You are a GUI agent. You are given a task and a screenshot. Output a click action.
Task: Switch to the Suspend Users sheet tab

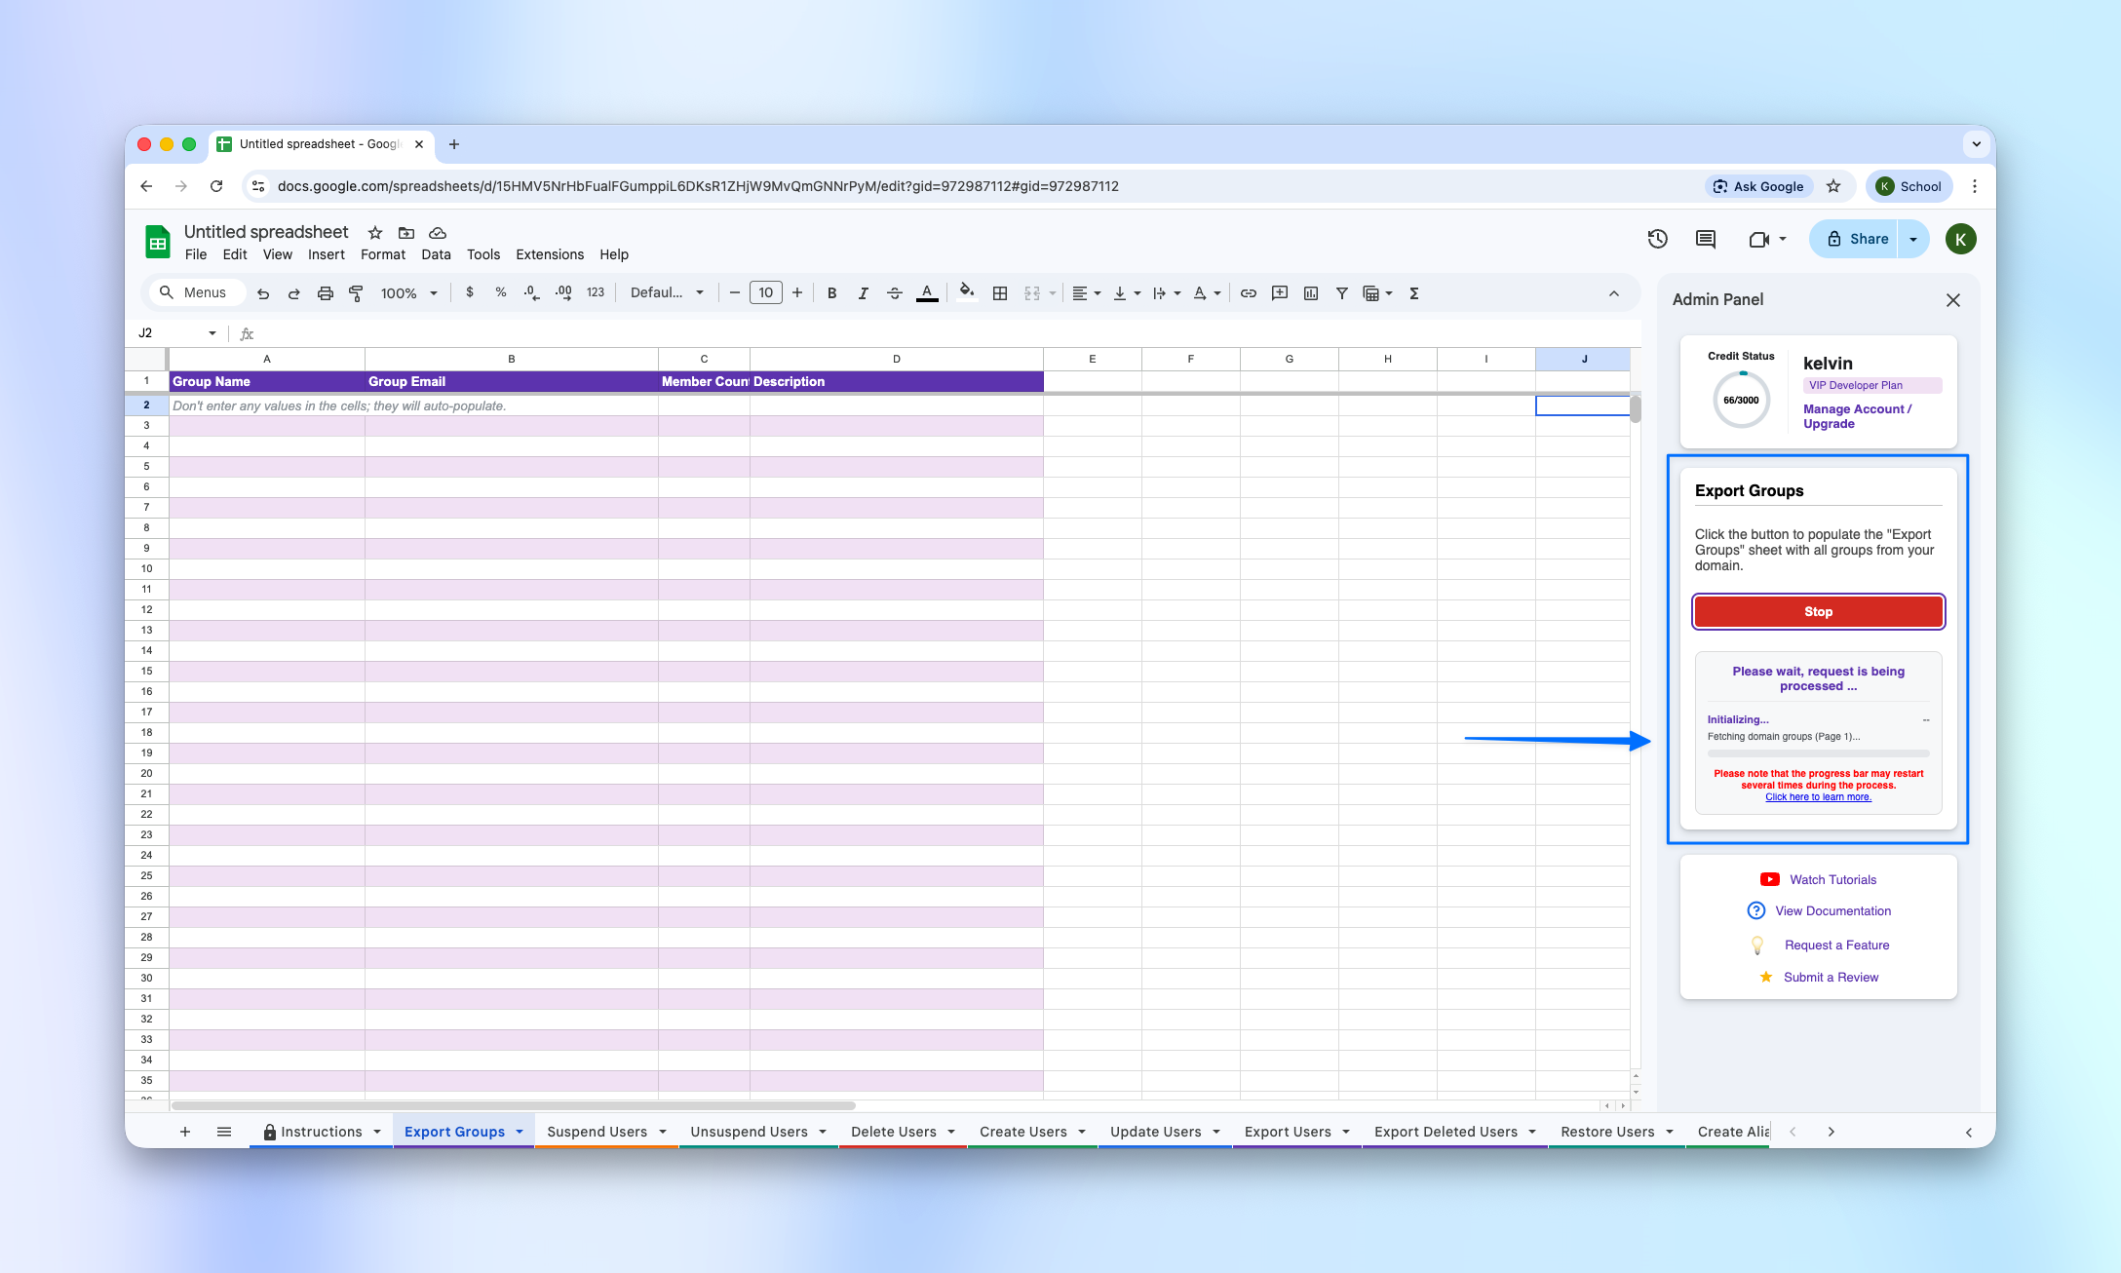[x=597, y=1132]
